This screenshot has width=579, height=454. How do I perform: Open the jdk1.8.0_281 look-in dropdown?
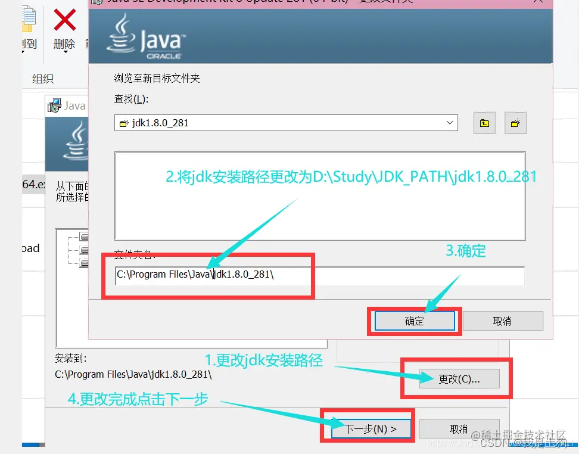pyautogui.click(x=449, y=123)
